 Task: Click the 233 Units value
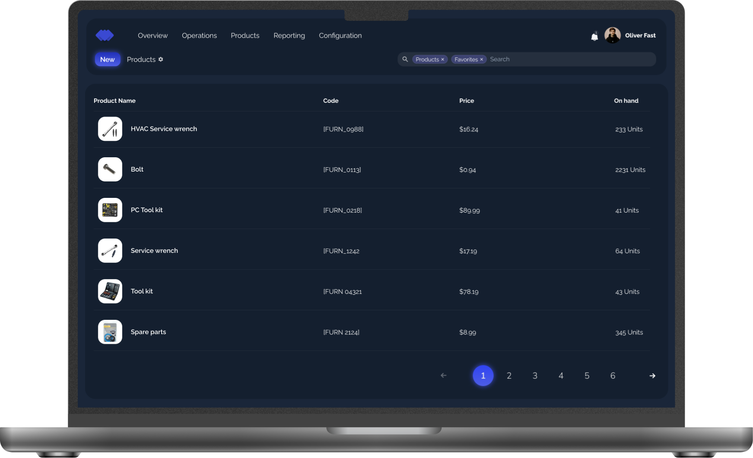coord(629,129)
